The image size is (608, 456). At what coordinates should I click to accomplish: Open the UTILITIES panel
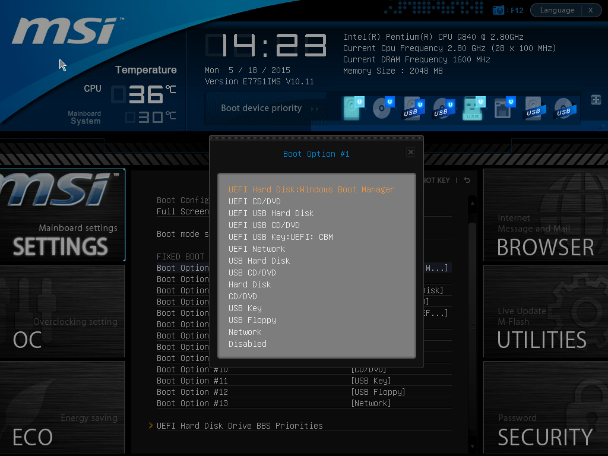(546, 311)
